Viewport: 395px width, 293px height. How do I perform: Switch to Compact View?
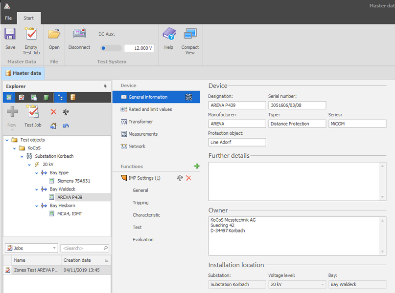click(190, 34)
